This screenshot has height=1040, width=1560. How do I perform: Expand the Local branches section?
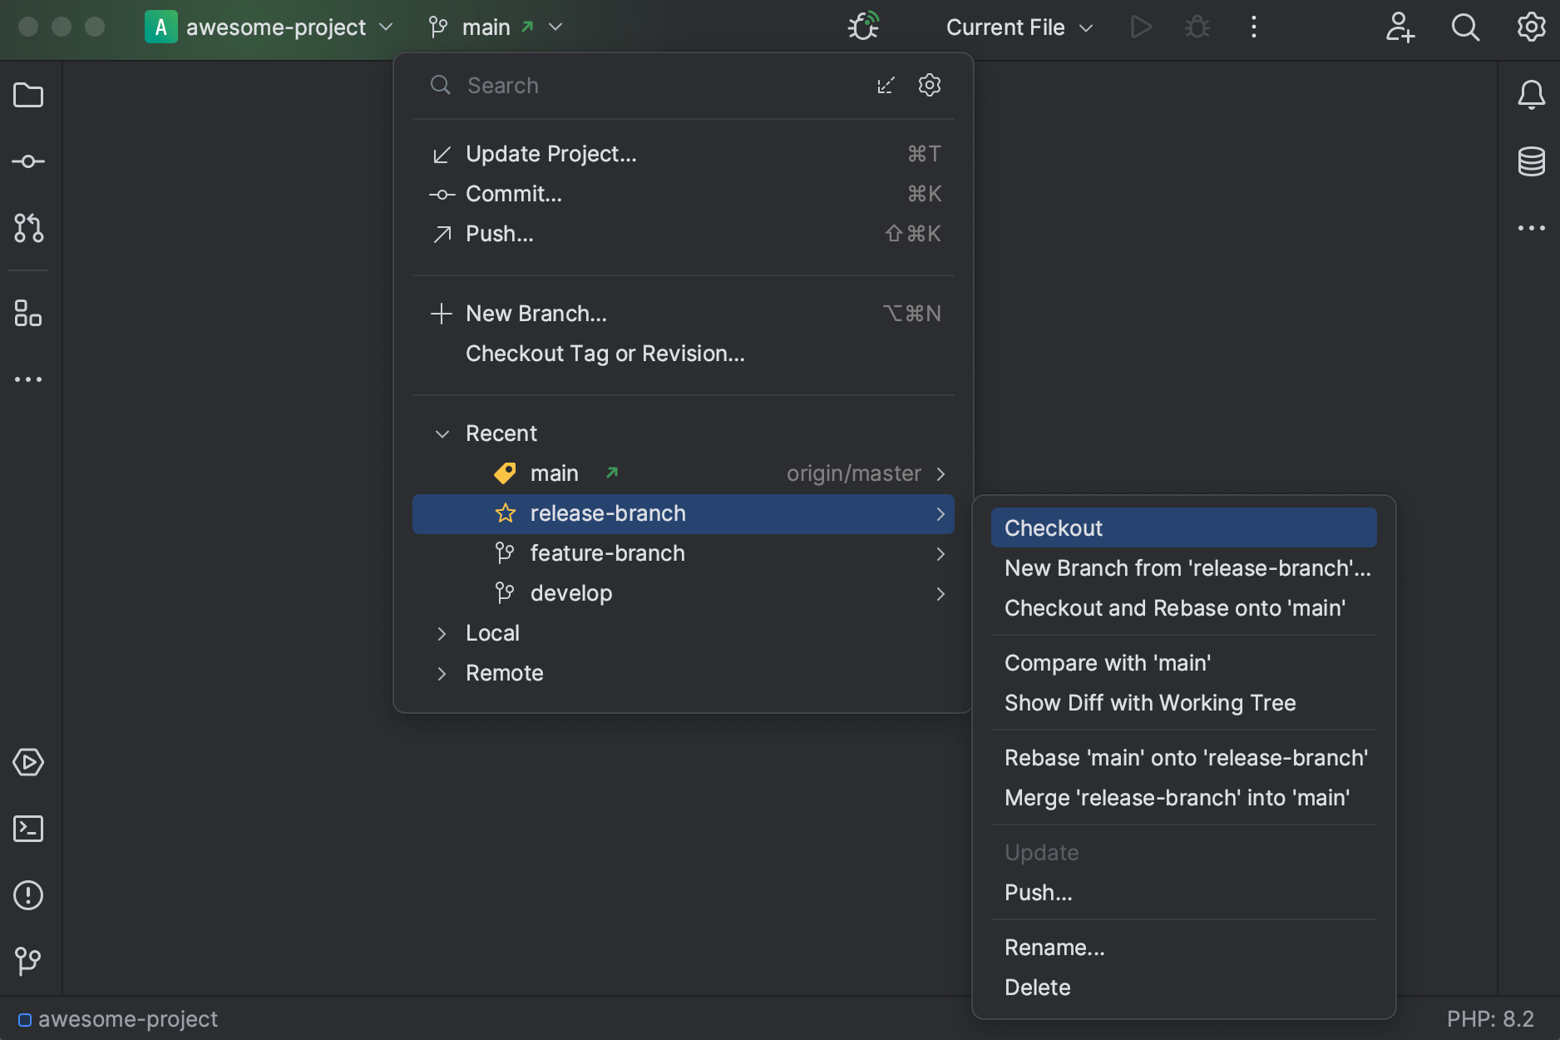(442, 633)
